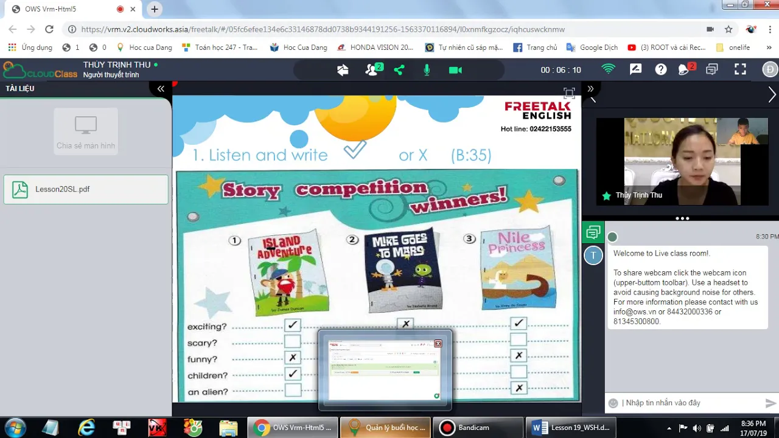Click the Nile Princess book cover

coord(518,267)
